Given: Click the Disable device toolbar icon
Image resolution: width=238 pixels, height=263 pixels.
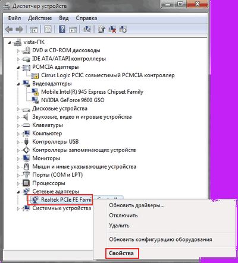Looking at the screenshot, I should [123, 30].
